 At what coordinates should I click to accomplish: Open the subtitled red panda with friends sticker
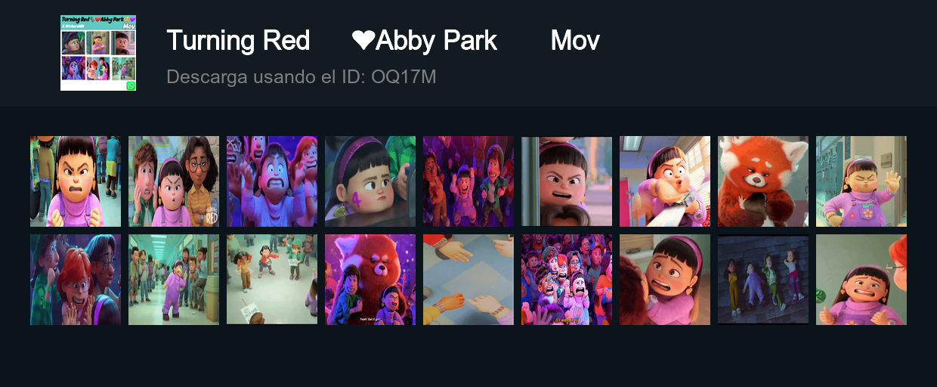[370, 280]
